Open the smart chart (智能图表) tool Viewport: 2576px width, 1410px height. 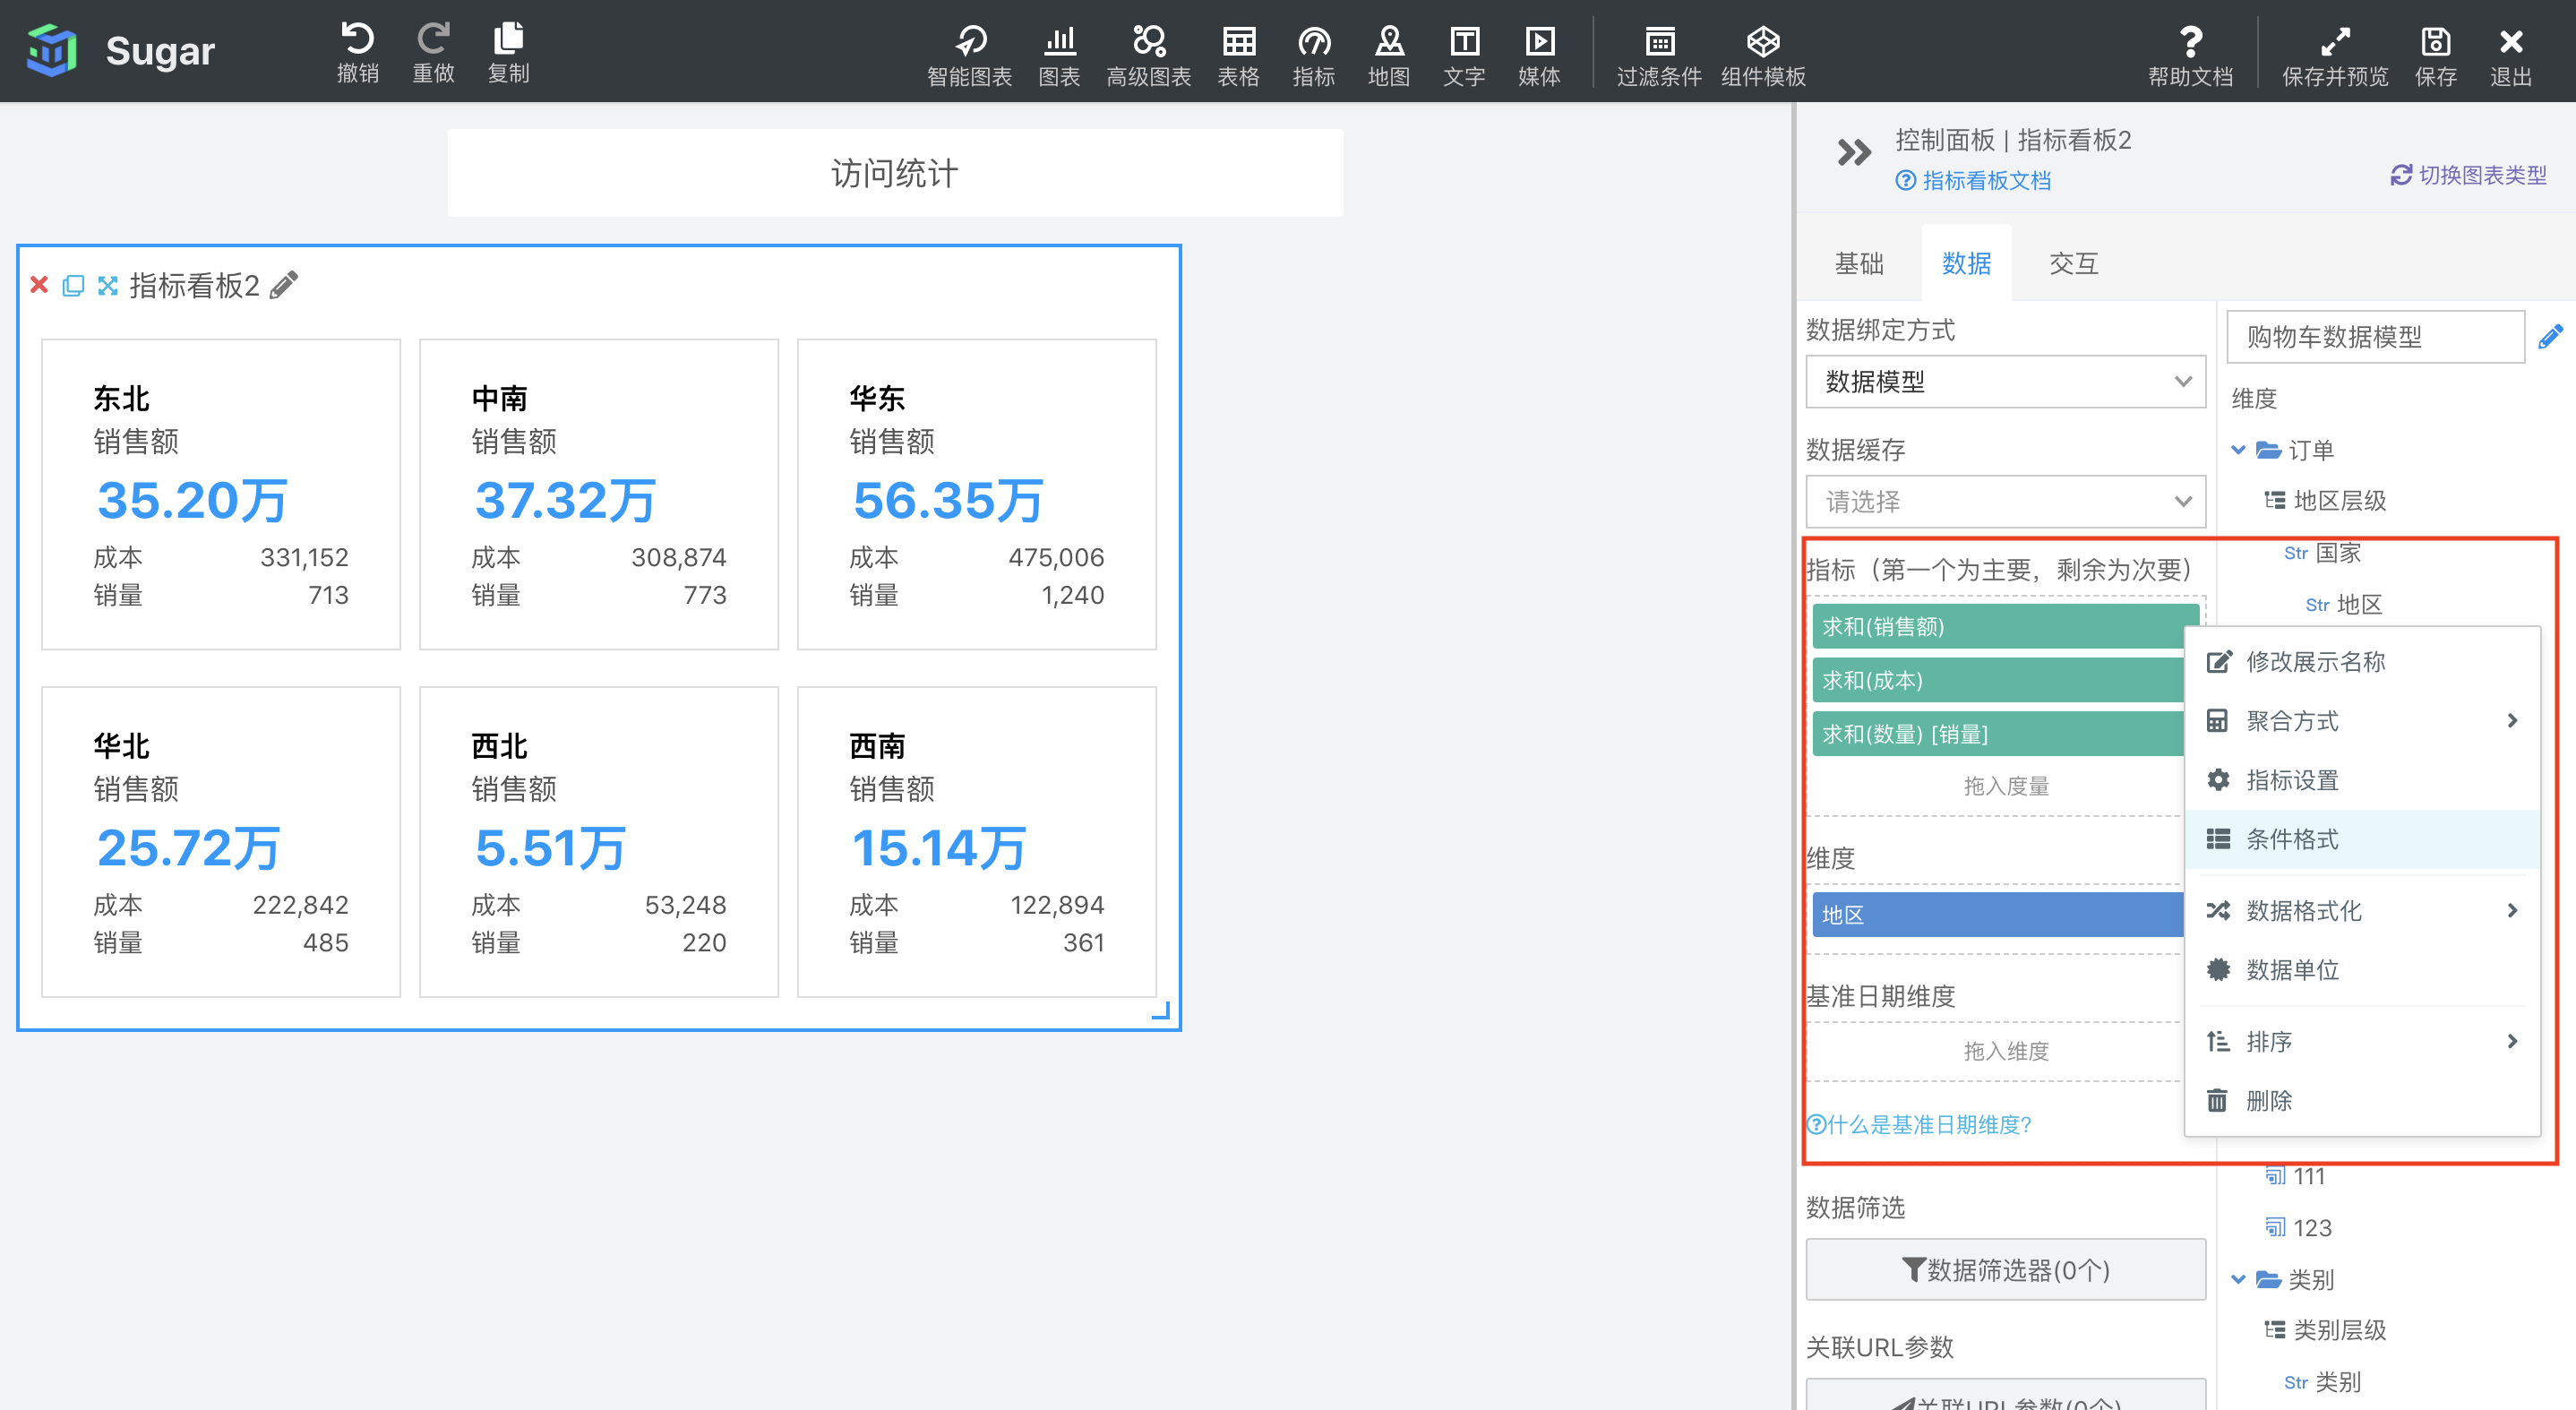point(969,55)
